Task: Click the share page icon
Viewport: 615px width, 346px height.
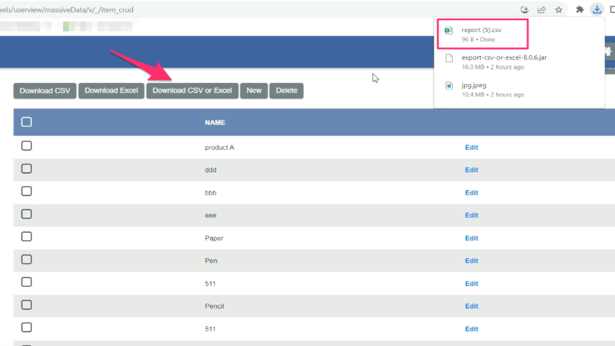Action: point(541,10)
